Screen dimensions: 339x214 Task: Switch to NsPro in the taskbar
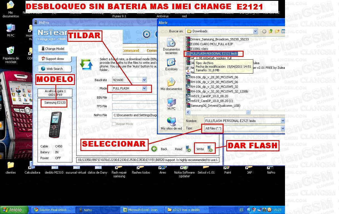pyautogui.click(x=97, y=210)
